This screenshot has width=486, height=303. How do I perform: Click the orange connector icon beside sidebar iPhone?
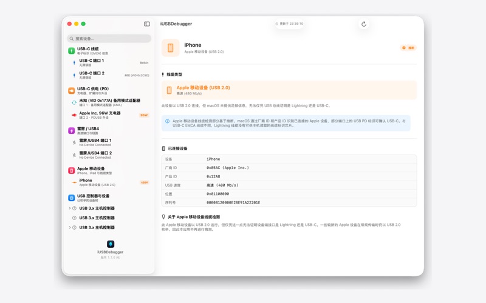[x=74, y=182]
